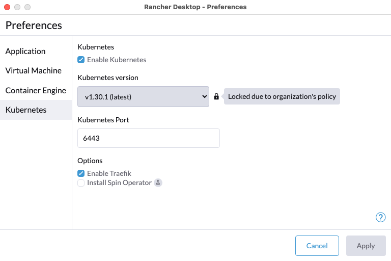
Task: Select the Container Engine tab
Action: click(36, 90)
